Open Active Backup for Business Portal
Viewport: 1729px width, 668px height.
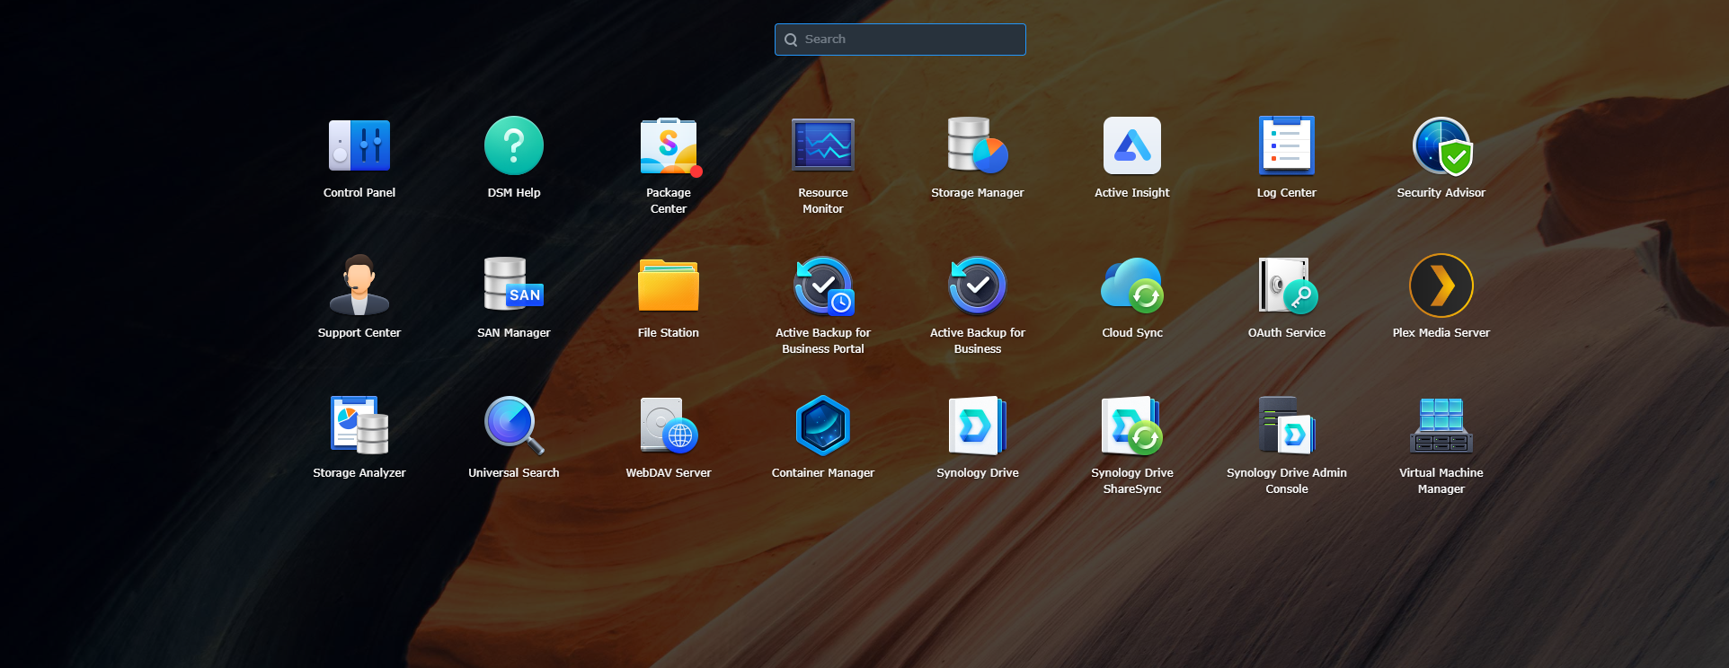823,286
